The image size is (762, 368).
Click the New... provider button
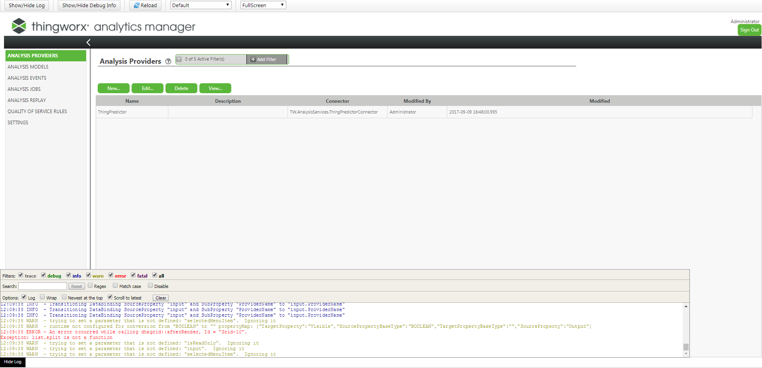[114, 88]
